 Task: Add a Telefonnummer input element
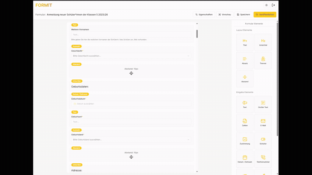pyautogui.click(x=263, y=159)
